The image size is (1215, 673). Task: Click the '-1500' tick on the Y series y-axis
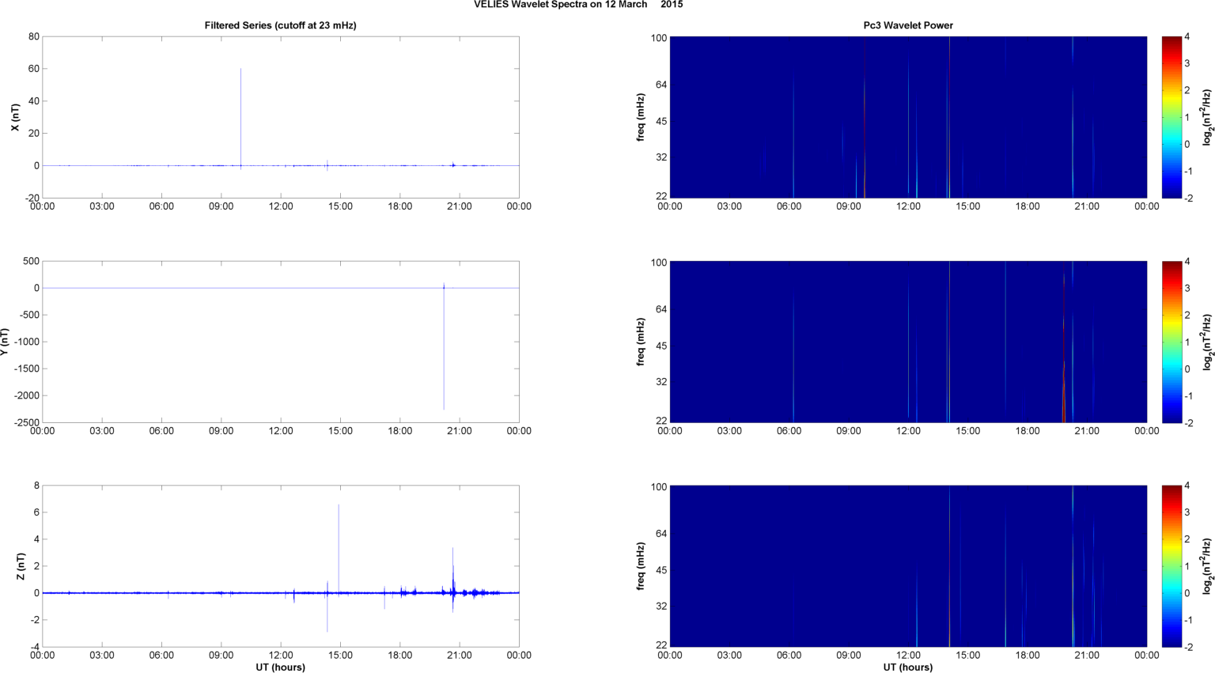26,369
